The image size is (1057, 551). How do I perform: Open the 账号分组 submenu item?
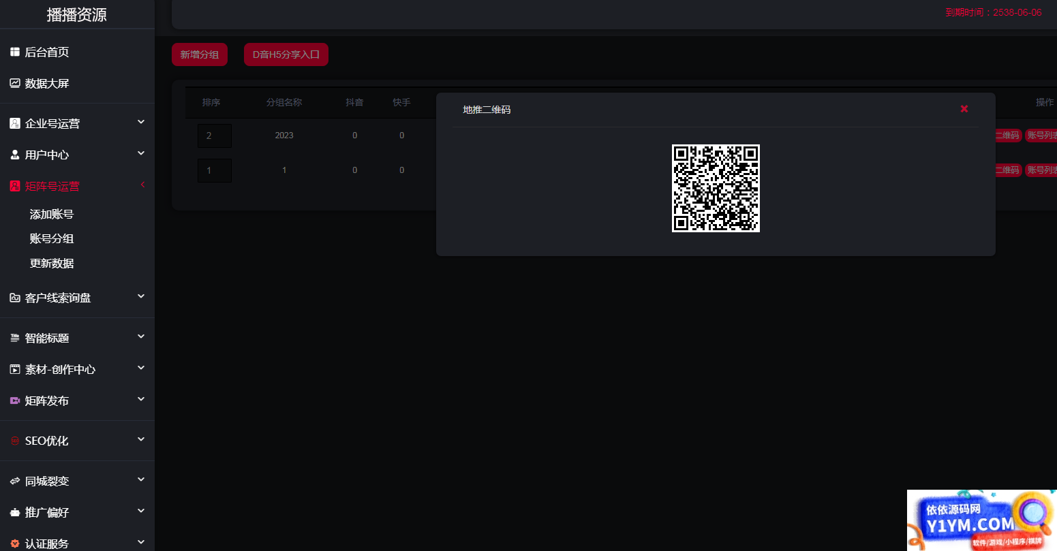[52, 238]
